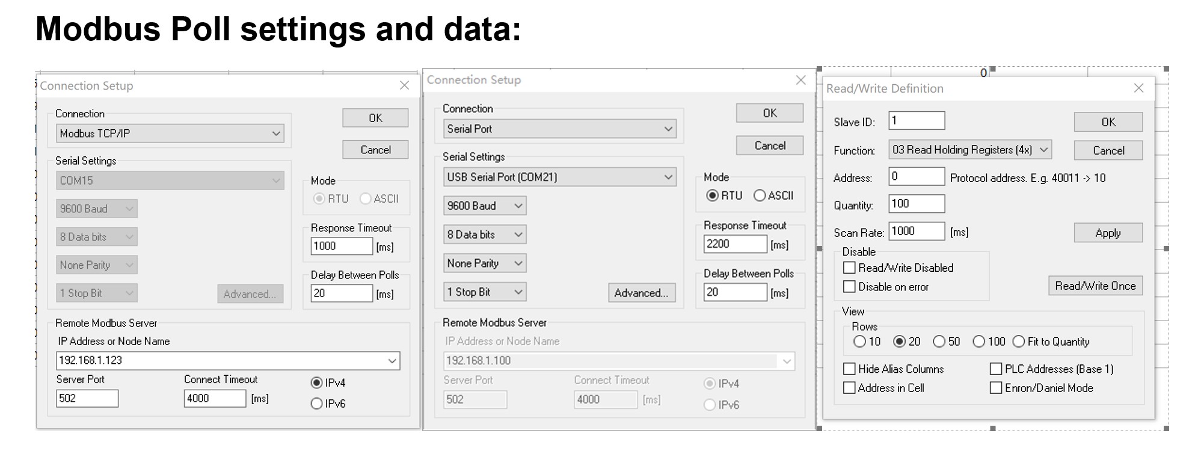Click OK in Serial Port Connection Setup
The image size is (1201, 460).
[x=770, y=113]
